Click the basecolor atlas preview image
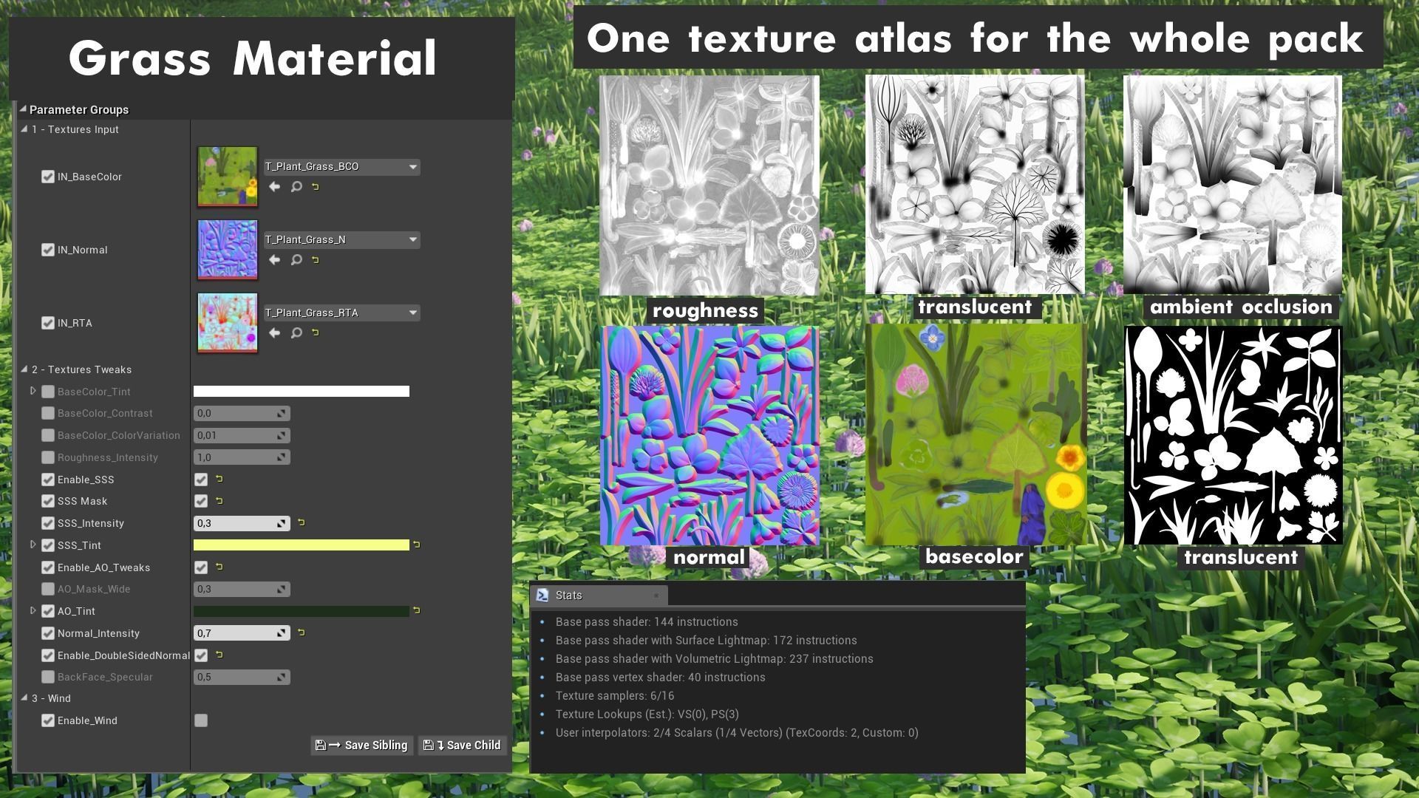This screenshot has width=1419, height=798. pos(976,435)
